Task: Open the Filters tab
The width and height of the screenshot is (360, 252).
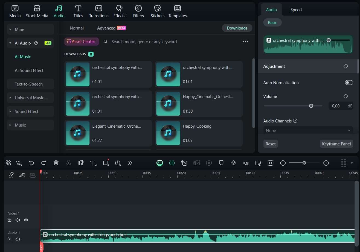Action: point(138,11)
